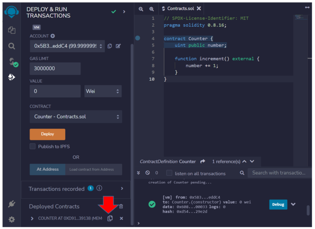Viewport: 315px width, 229px height.
Task: Open the Wei unit dropdown
Action: (103, 91)
